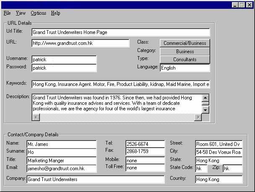This screenshot has height=192, width=255.
Task: Click the Description horizontal scroll right arrow
Action: click(198, 117)
